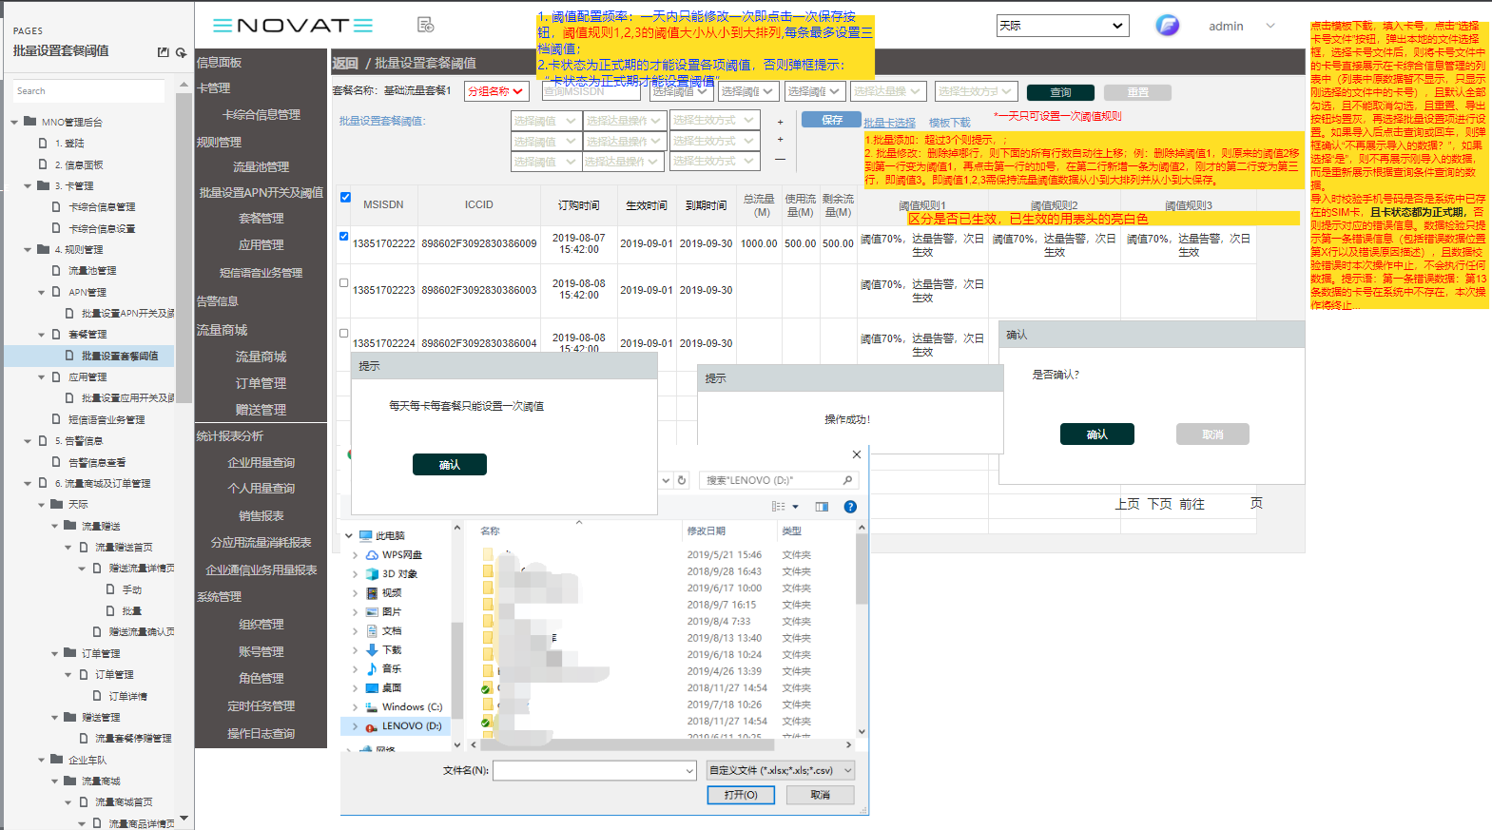
Task: Open the 告警信息查看 page in sidebar
Action: [x=97, y=462]
